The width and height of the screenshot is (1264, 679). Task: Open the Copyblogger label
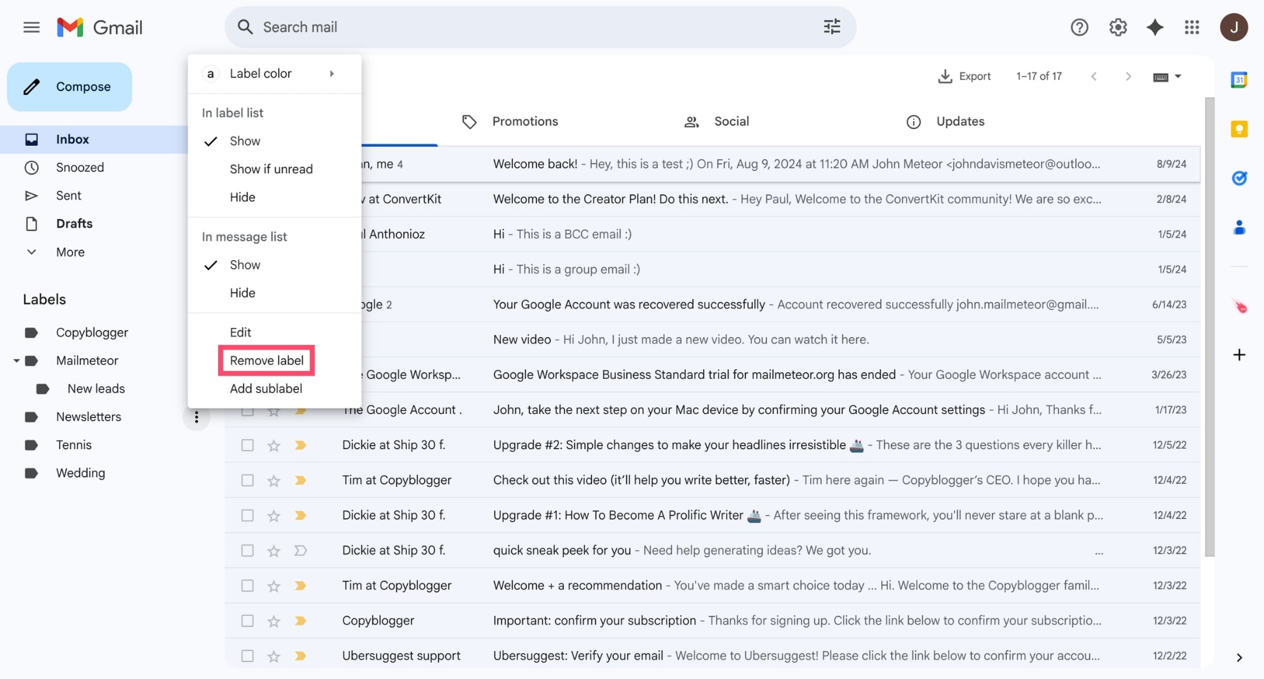(x=92, y=333)
